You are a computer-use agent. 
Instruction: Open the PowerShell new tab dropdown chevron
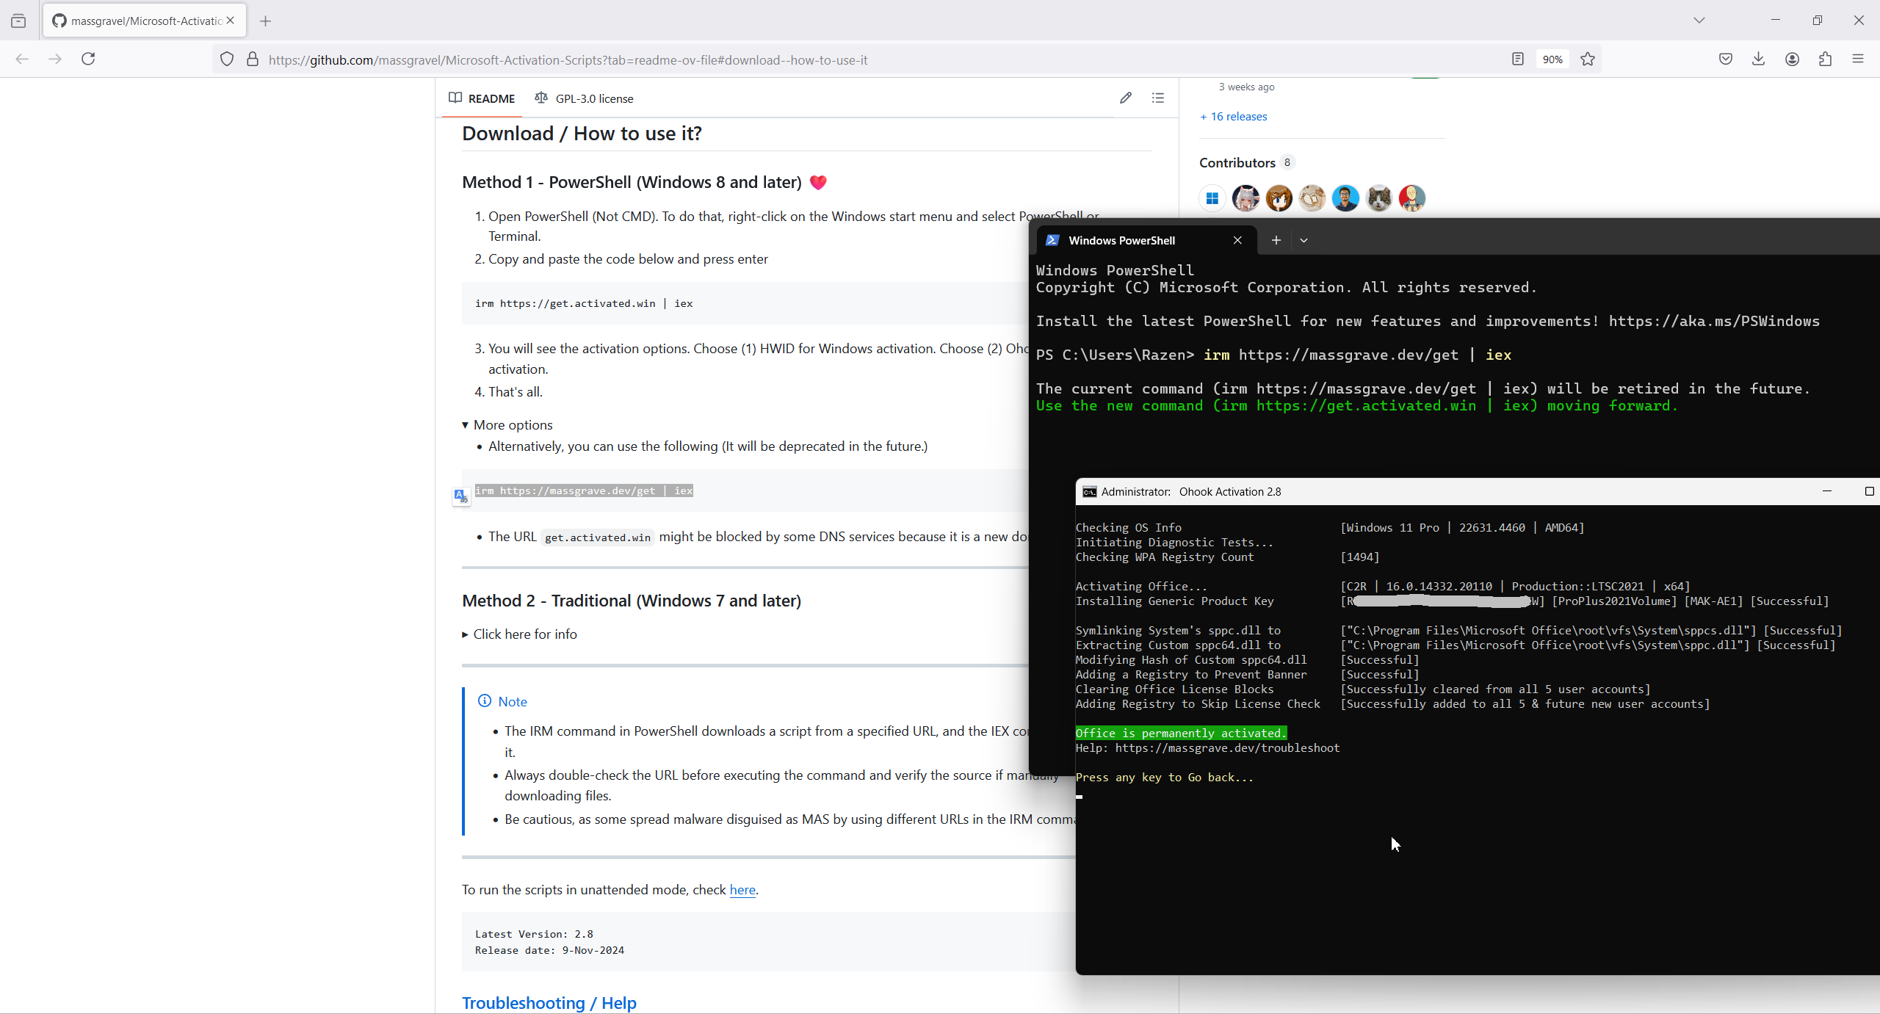coord(1304,240)
